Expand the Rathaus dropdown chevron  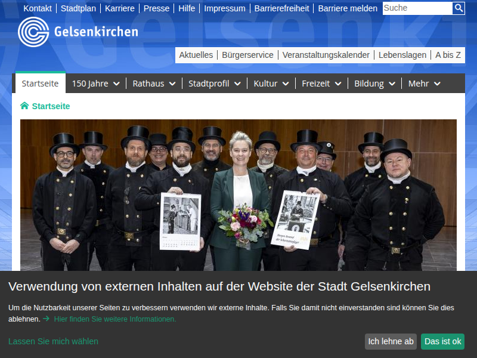[x=172, y=84]
